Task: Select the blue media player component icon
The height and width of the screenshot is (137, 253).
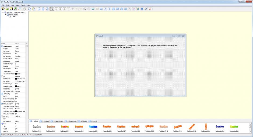Action: coord(142,9)
